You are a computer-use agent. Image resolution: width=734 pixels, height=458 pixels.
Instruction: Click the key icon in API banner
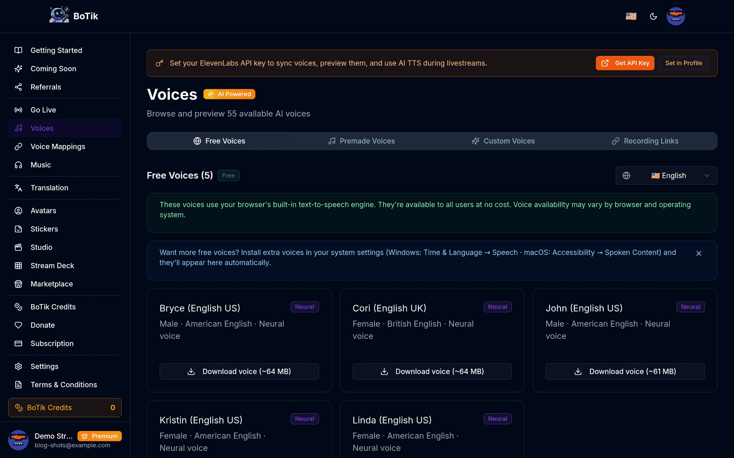159,63
